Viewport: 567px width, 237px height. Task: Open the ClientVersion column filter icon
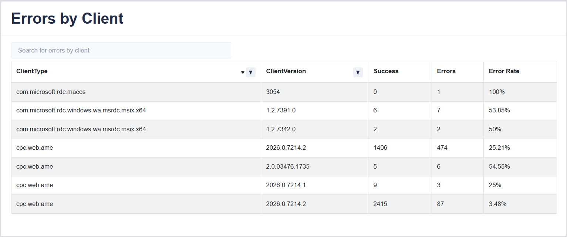(x=358, y=72)
